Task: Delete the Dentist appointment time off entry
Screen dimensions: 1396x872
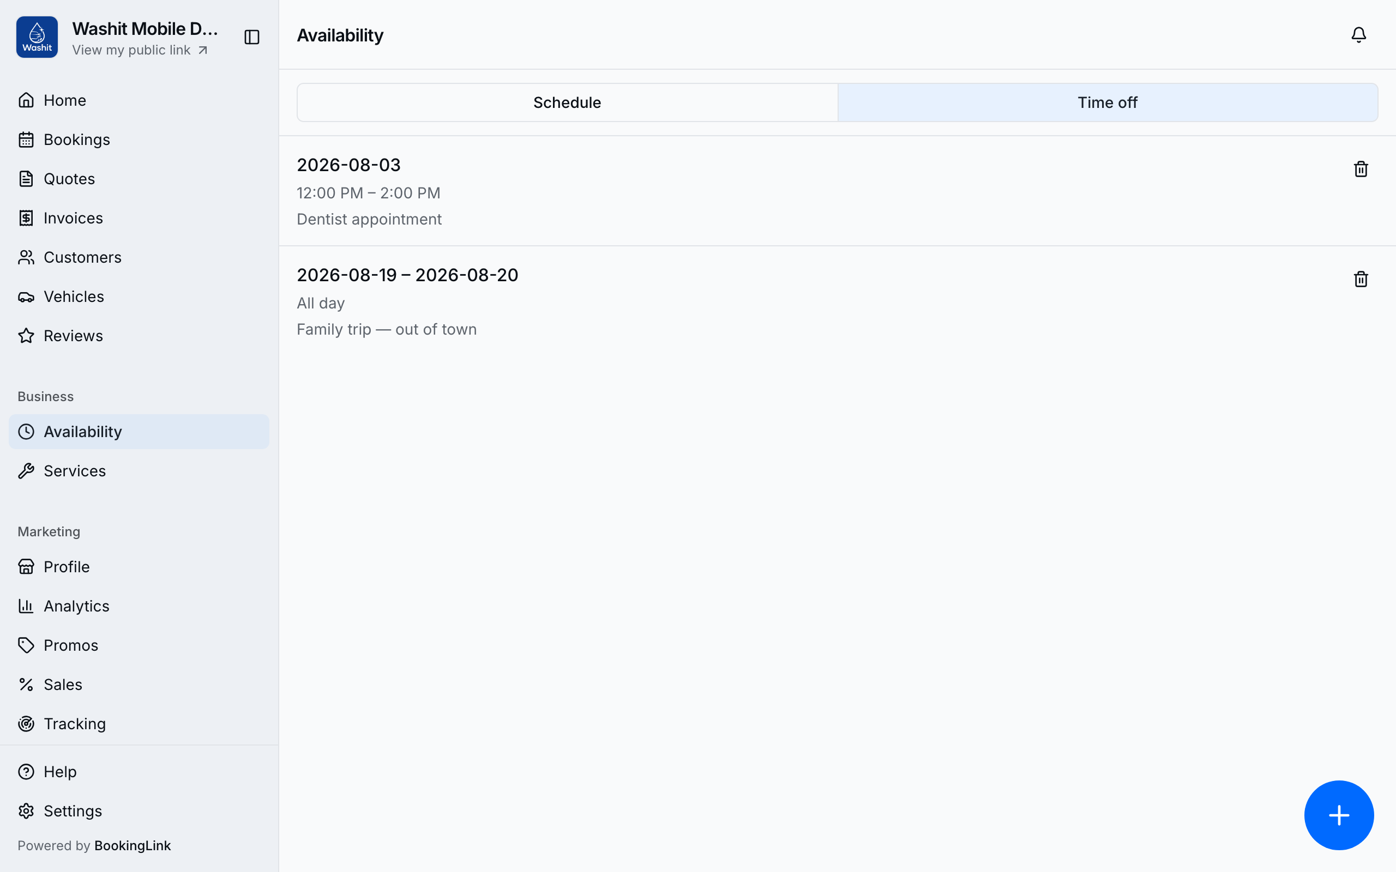Action: (1361, 169)
